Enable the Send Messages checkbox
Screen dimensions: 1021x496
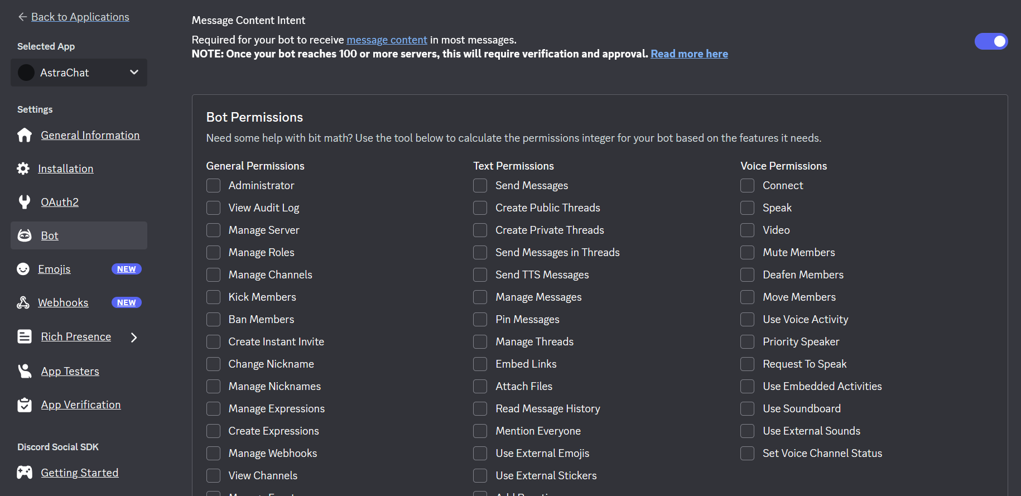pyautogui.click(x=480, y=185)
